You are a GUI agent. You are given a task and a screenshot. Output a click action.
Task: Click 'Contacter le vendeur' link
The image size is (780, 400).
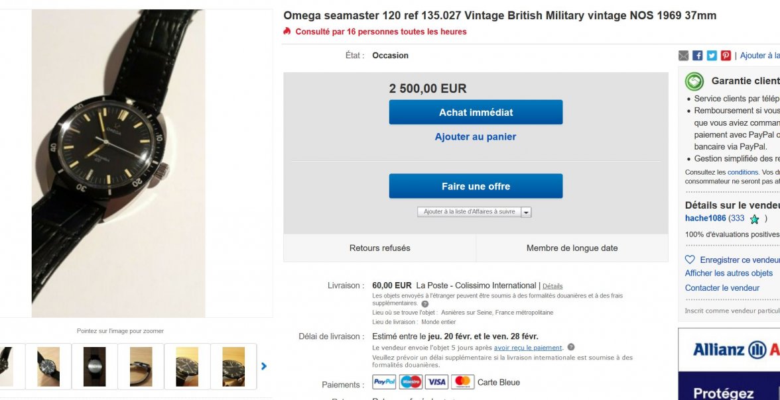click(x=722, y=288)
